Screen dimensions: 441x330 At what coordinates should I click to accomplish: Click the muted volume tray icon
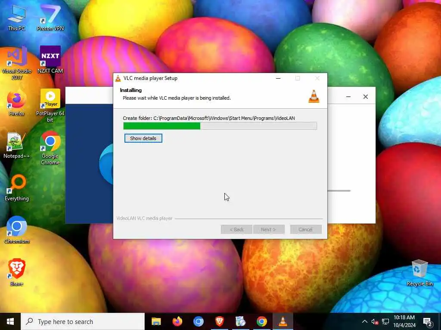pyautogui.click(x=375, y=321)
